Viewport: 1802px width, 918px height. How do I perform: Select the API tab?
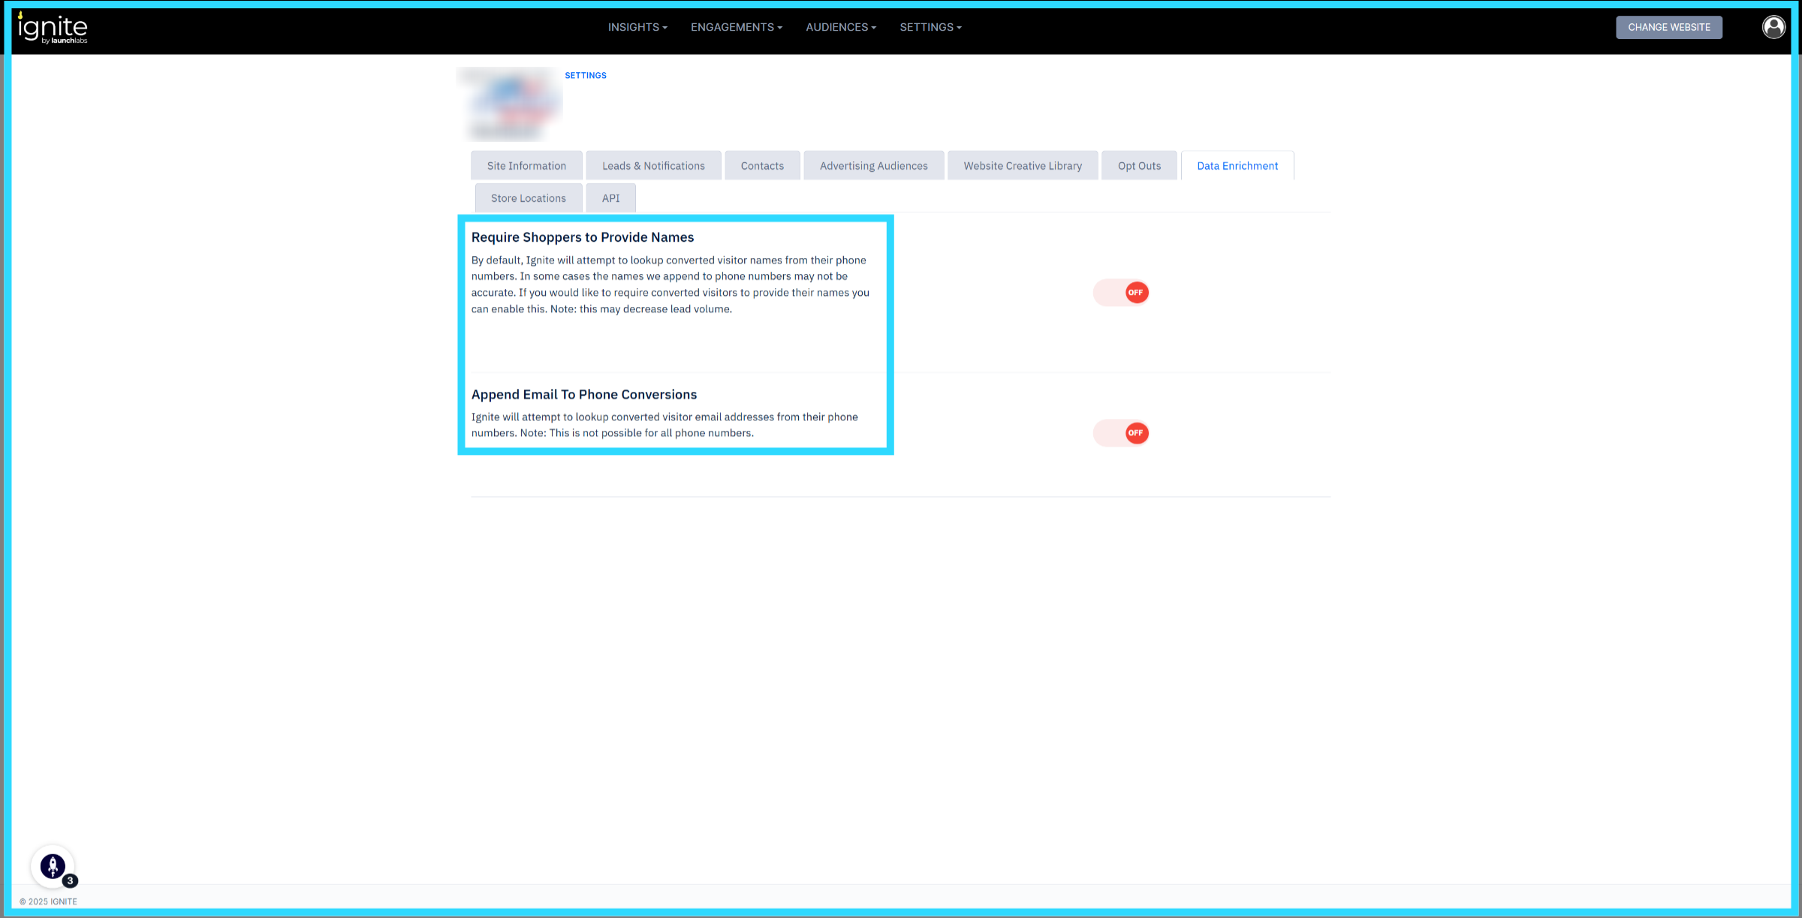[610, 198]
